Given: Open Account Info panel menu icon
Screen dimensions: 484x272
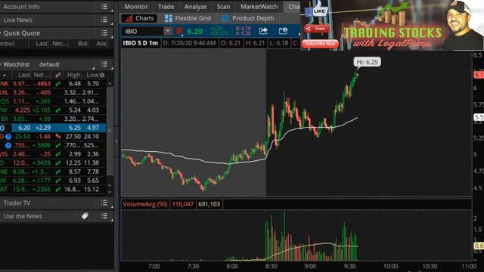Looking at the screenshot, I should (x=104, y=7).
